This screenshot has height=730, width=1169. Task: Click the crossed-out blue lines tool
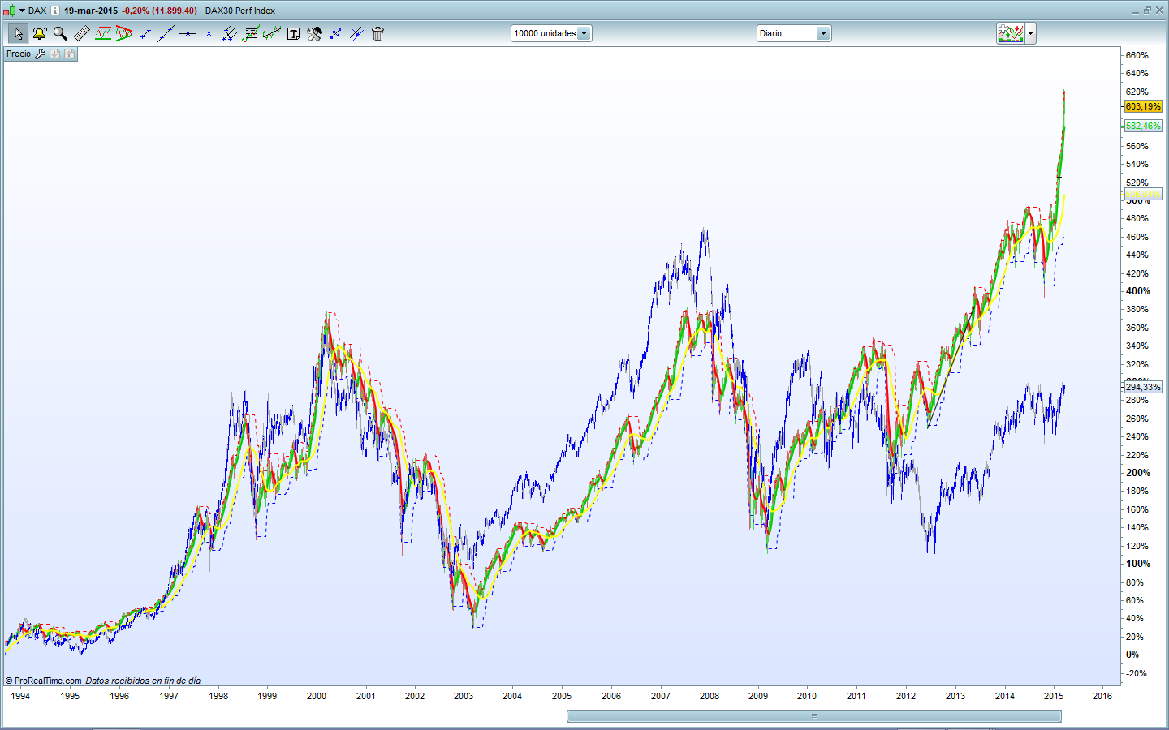[x=356, y=33]
